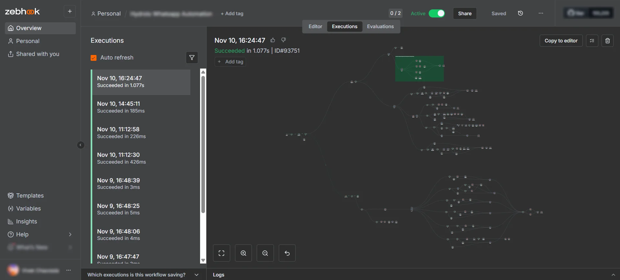The width and height of the screenshot is (620, 280).
Task: Click the filter executions funnel icon
Action: point(192,58)
